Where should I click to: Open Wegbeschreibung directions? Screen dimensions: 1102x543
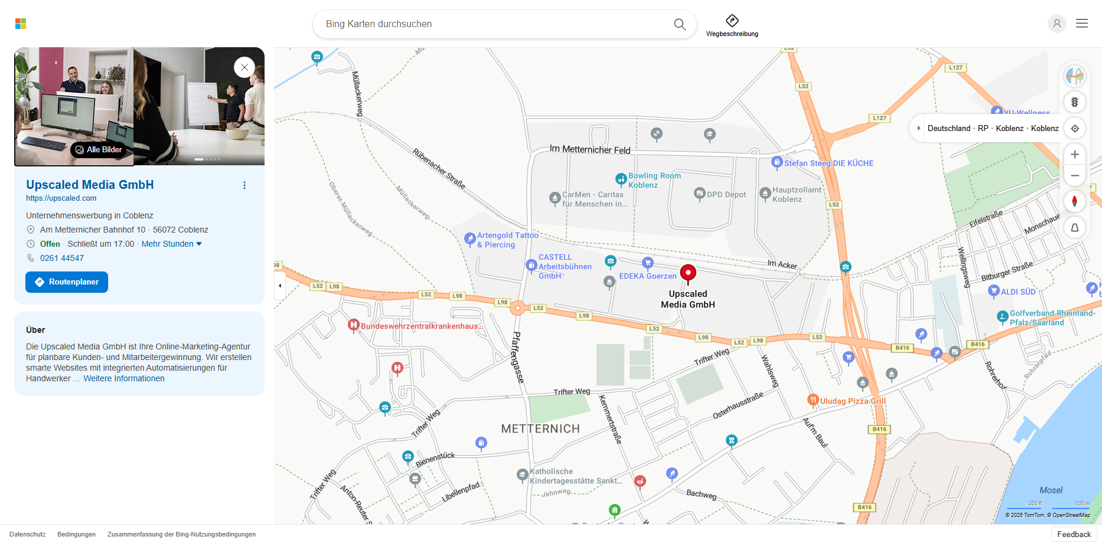pyautogui.click(x=732, y=26)
